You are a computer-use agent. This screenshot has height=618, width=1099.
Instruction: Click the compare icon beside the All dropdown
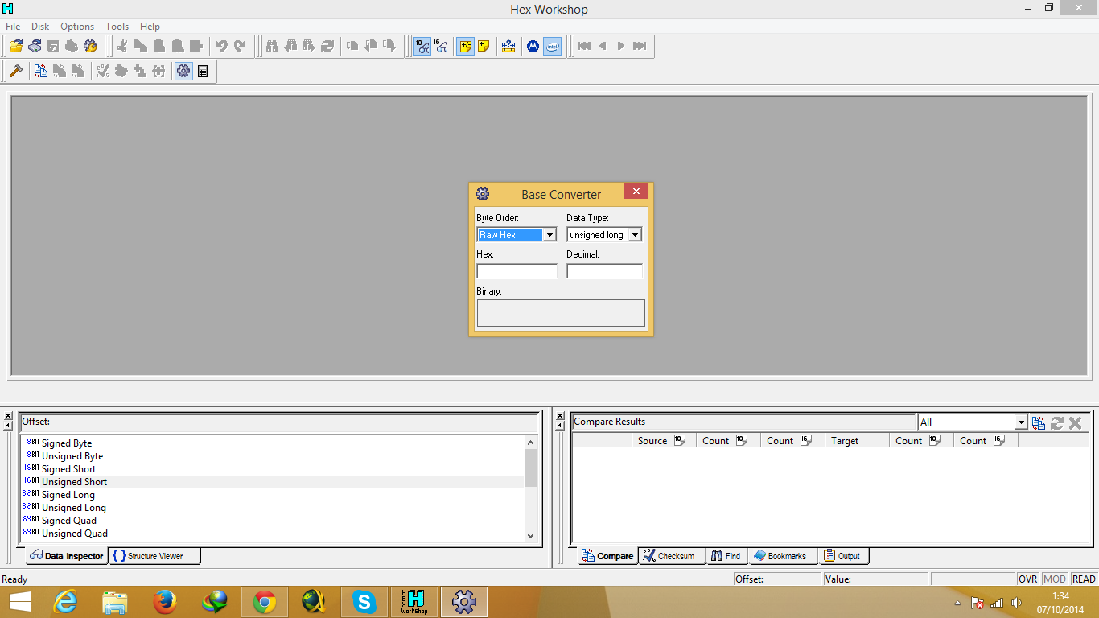(1039, 422)
